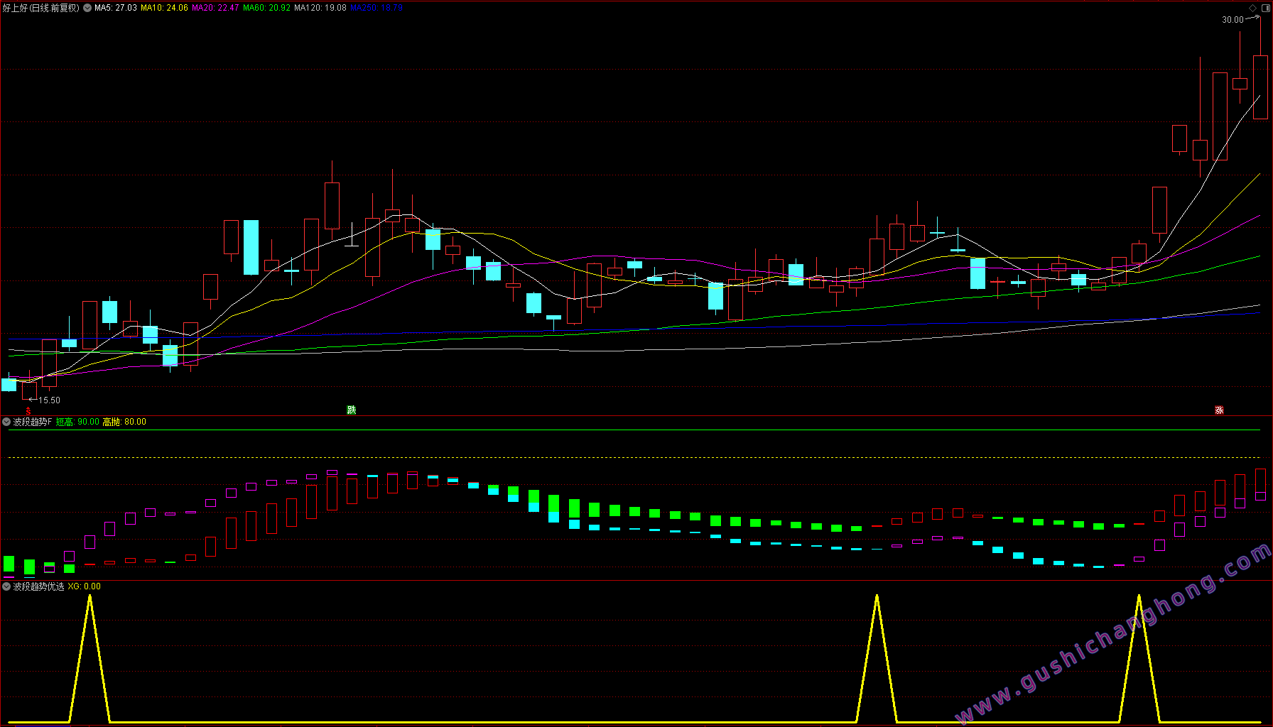Open main chart dropdown beside 好上好 title

[x=87, y=8]
